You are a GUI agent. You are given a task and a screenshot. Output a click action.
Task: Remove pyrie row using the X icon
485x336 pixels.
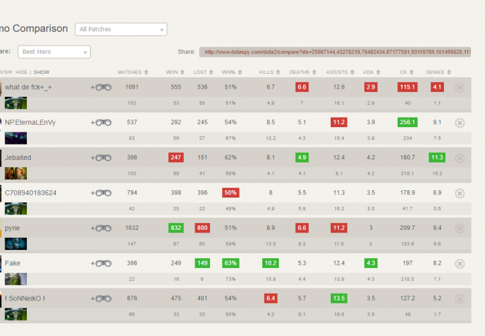click(x=460, y=228)
